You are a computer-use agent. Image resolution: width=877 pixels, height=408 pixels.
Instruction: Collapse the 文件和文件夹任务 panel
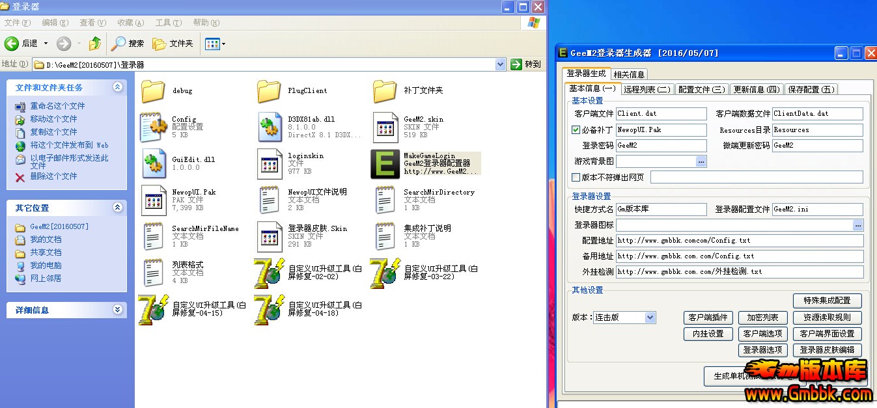pyautogui.click(x=117, y=87)
